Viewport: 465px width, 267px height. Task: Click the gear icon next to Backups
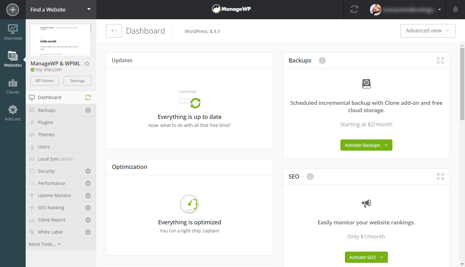pos(88,110)
